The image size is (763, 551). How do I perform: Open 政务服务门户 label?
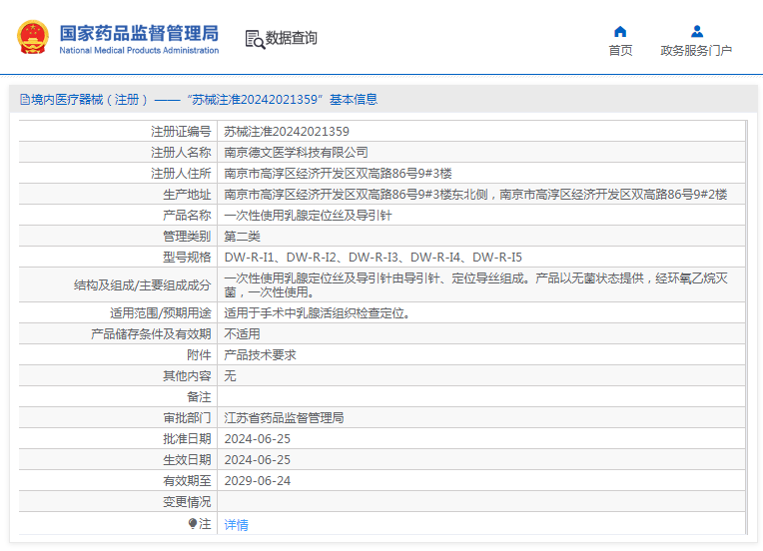click(x=696, y=51)
